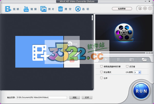Minimize the WinX HD Video Converter window

click(146, 1)
